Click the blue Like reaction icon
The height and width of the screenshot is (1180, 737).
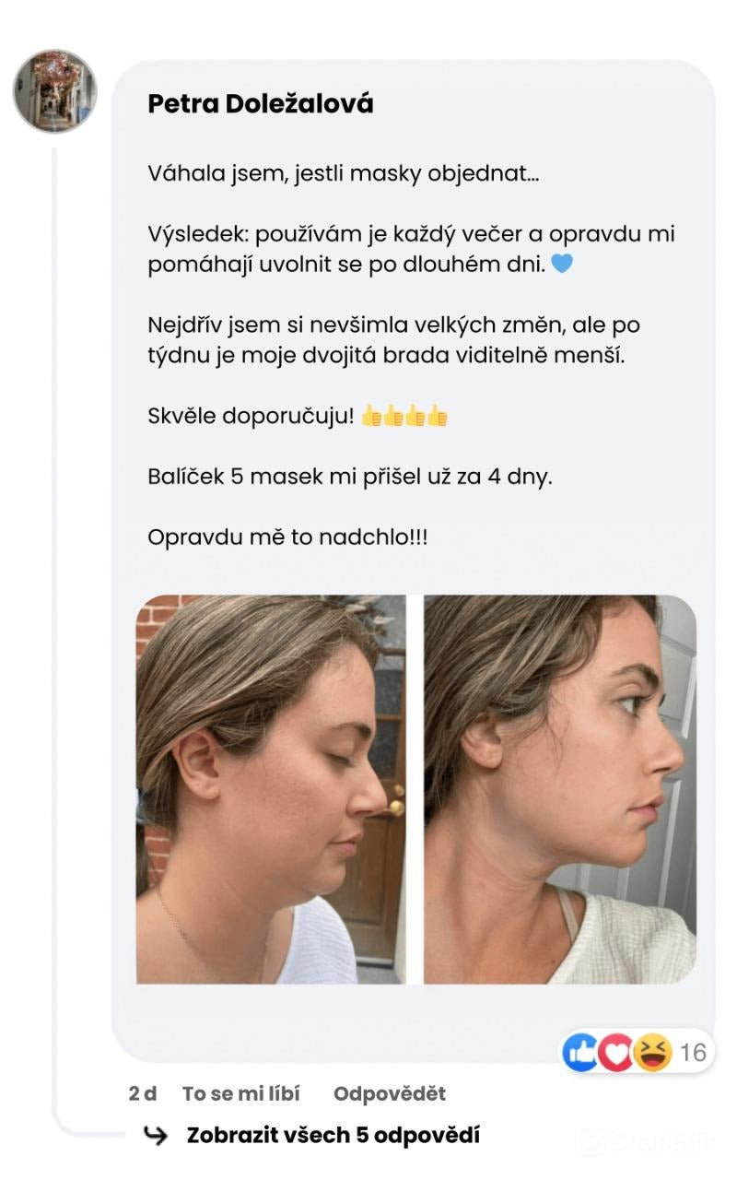click(580, 1052)
